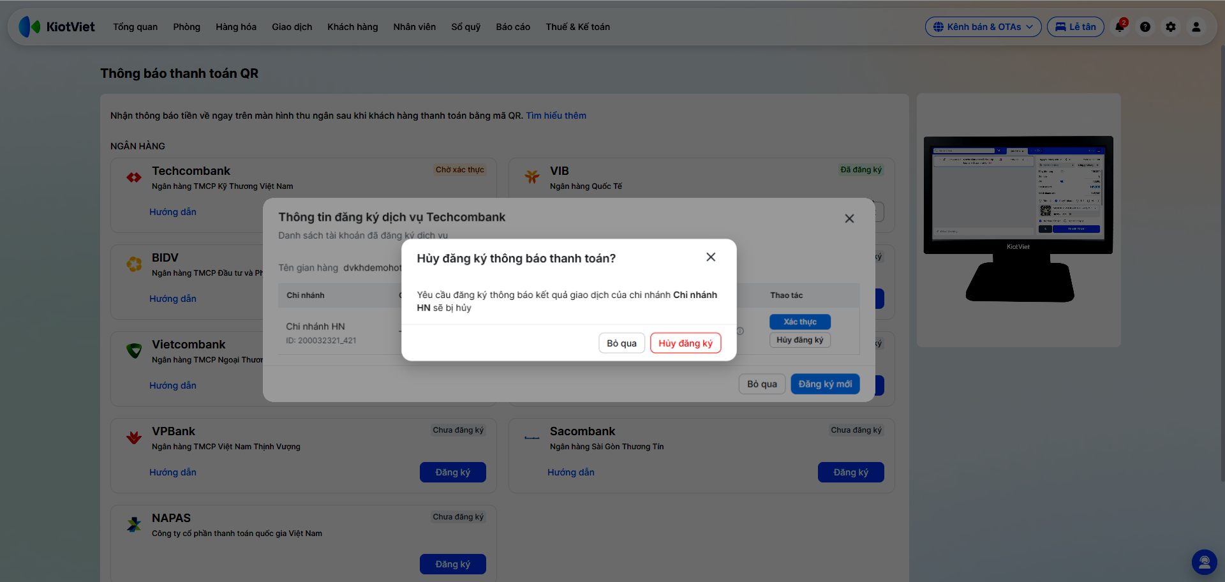Open the user account profile icon
The image size is (1225, 582).
pos(1196,27)
